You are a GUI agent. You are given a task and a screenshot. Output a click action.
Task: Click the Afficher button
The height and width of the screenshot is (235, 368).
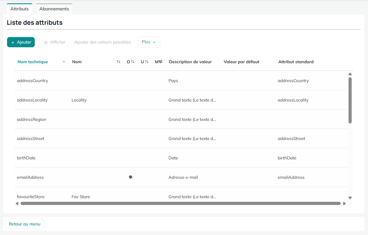point(55,42)
